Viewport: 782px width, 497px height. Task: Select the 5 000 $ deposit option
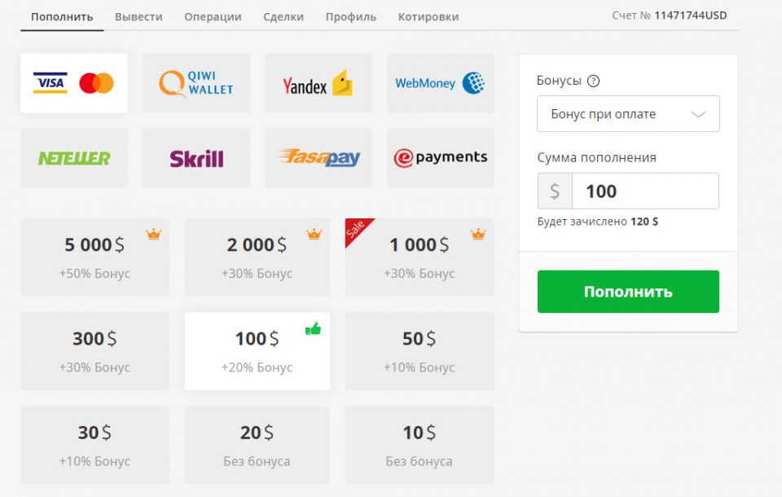pos(94,257)
